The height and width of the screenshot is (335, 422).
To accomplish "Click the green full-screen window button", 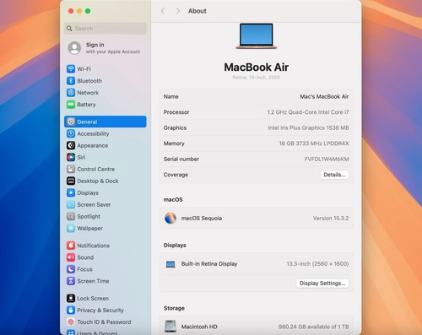I will [x=88, y=11].
